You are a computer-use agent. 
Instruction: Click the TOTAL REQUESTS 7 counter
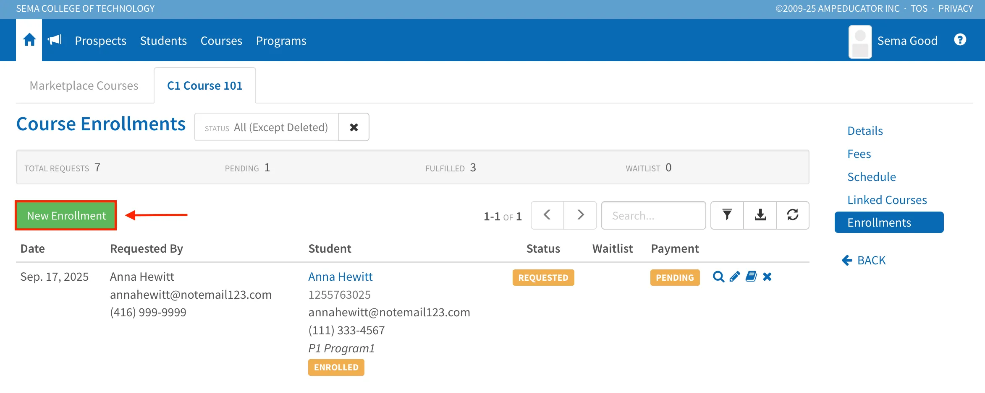coord(63,168)
